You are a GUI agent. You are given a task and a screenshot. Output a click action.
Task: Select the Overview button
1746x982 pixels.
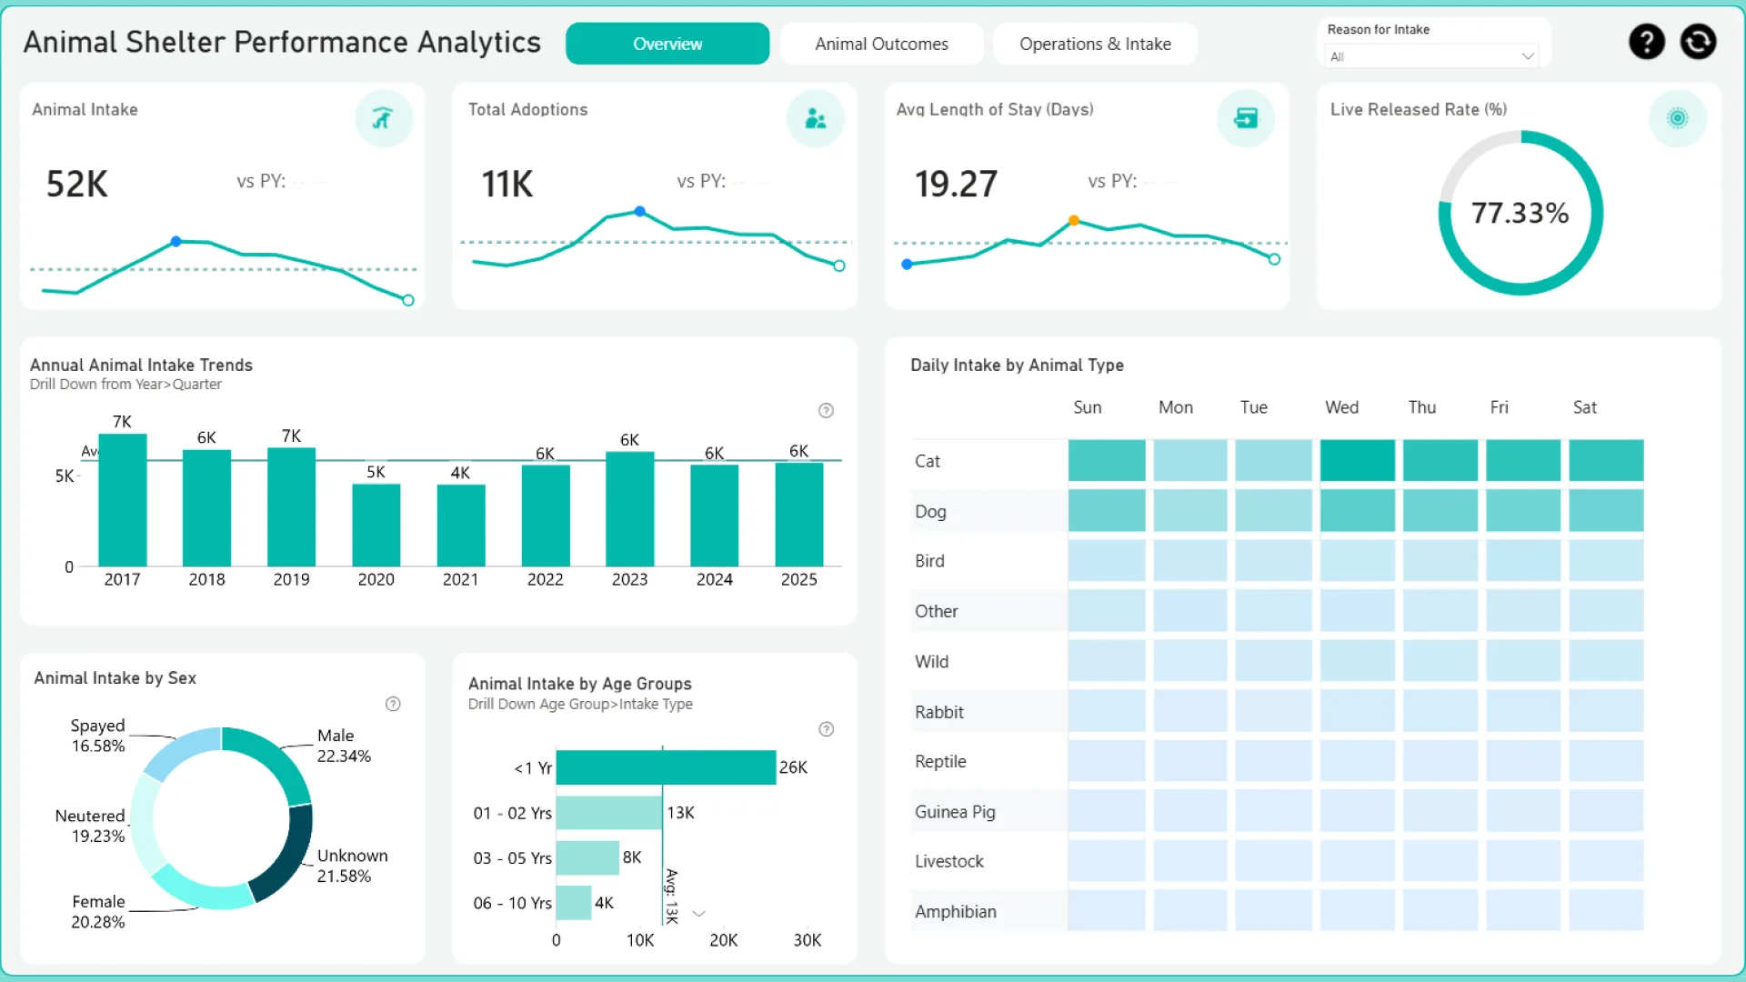click(x=667, y=44)
